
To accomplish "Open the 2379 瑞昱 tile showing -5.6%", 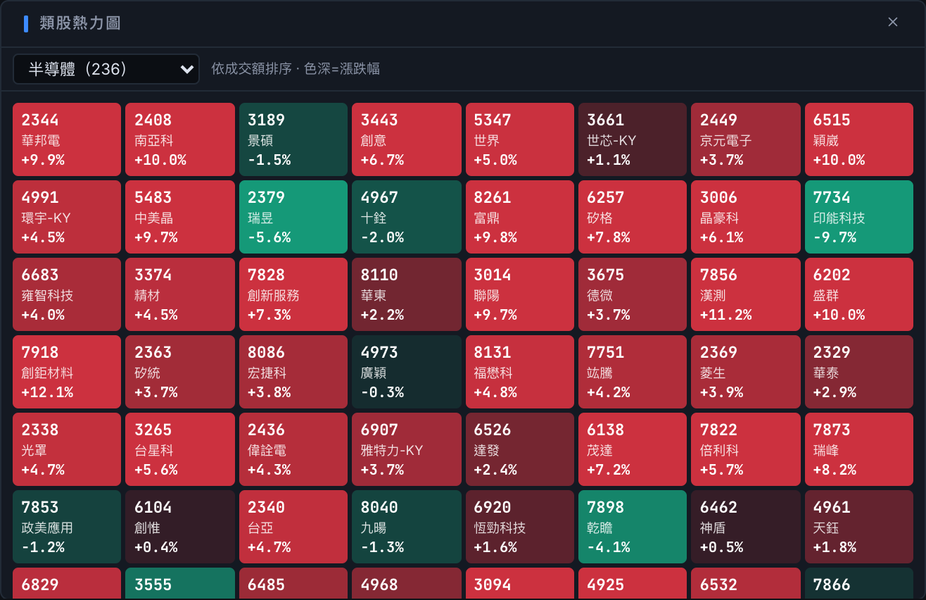I will pos(293,217).
